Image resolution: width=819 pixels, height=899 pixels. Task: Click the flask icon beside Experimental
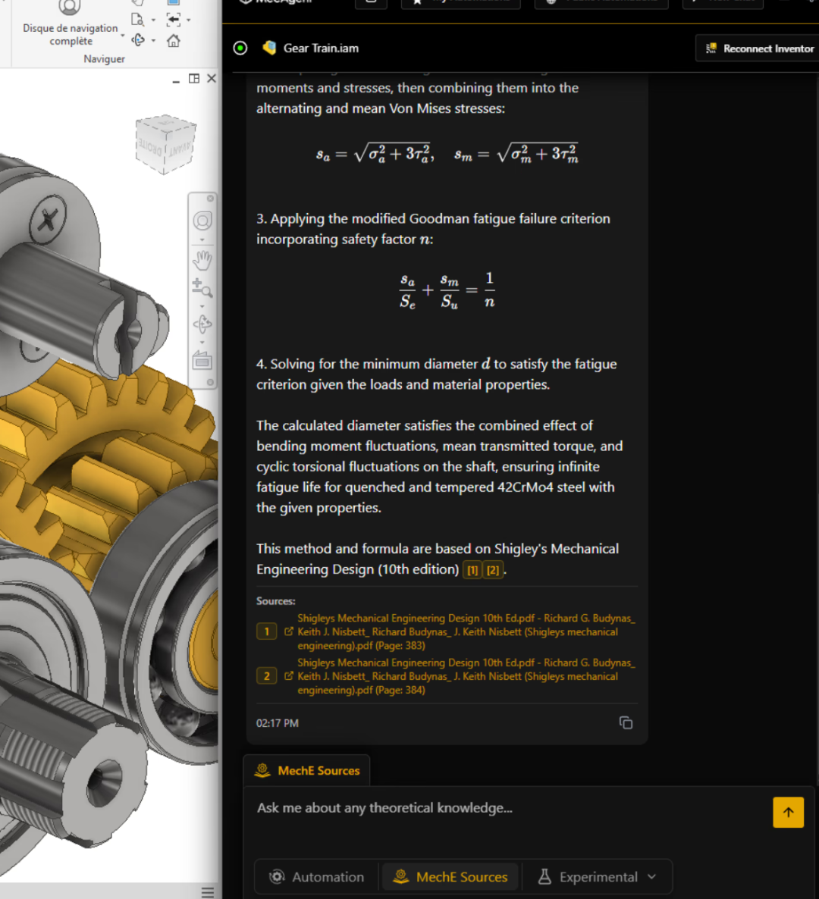[x=544, y=877]
